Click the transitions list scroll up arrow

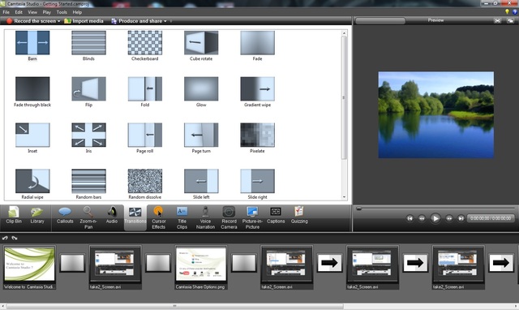[x=344, y=33]
